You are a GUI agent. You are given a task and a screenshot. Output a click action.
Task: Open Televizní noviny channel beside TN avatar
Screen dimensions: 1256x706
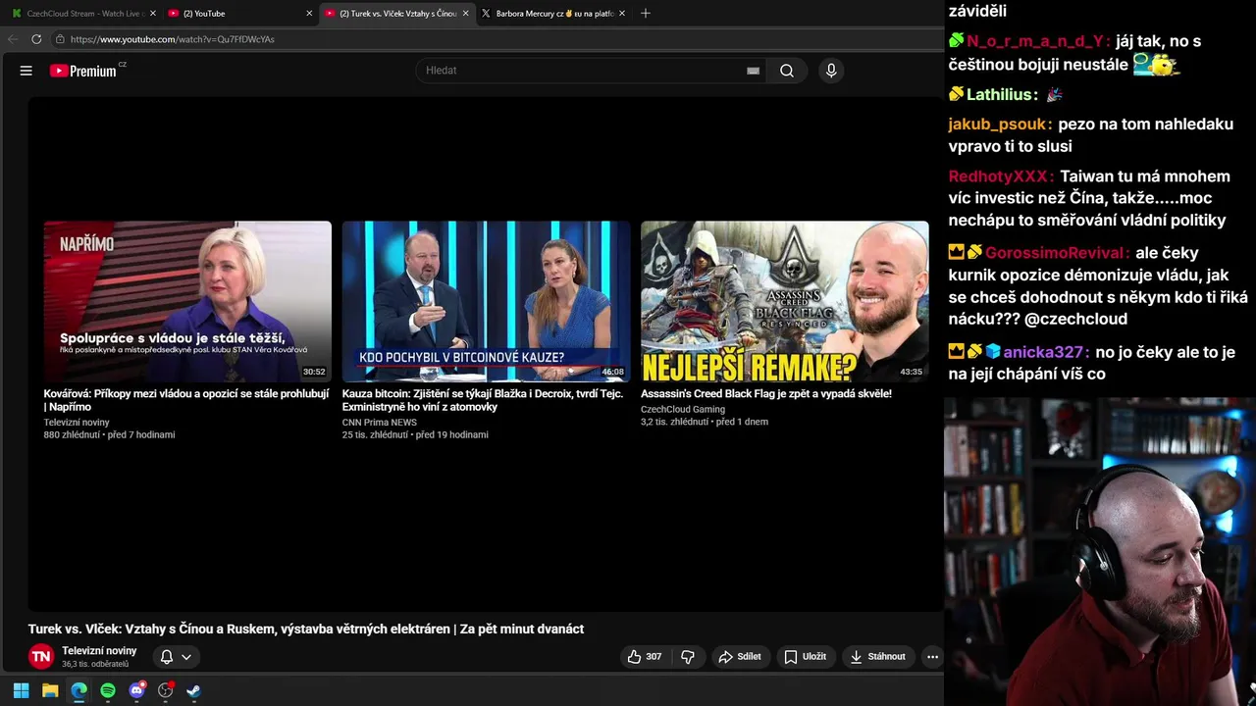coord(99,651)
